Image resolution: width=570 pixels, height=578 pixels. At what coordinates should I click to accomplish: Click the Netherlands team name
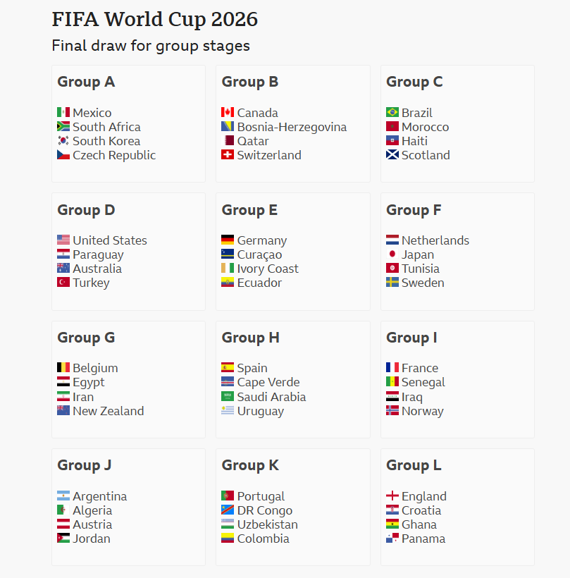(435, 240)
